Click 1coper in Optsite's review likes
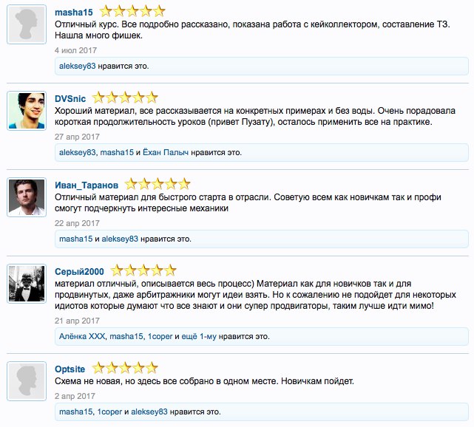This screenshot has height=427, width=474. point(109,411)
